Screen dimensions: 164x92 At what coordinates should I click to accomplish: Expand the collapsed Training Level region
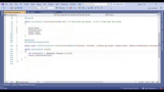(17, 30)
